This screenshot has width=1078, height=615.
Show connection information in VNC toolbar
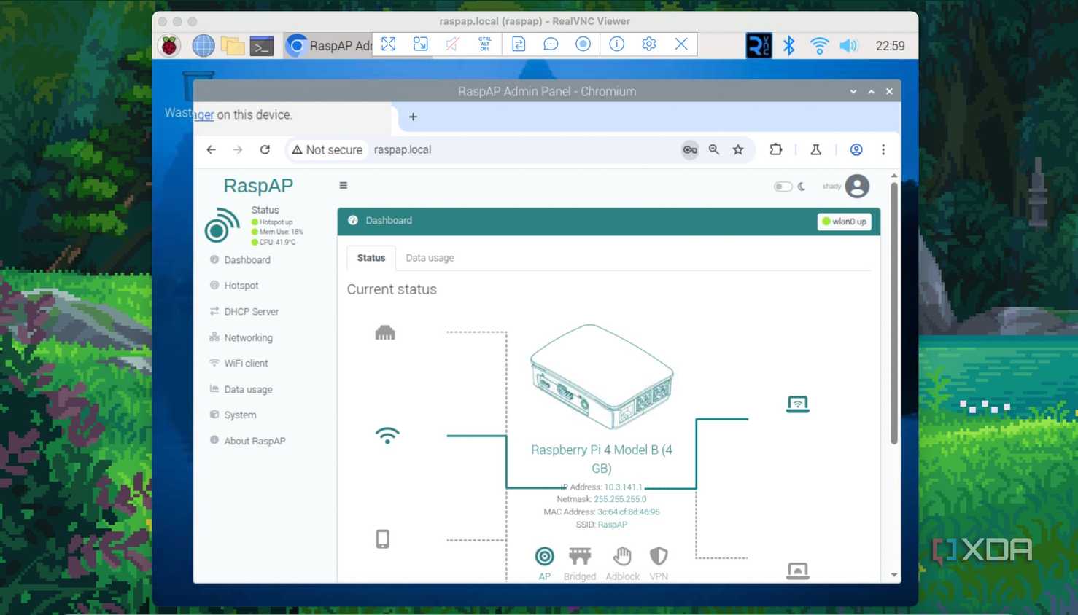(x=617, y=44)
